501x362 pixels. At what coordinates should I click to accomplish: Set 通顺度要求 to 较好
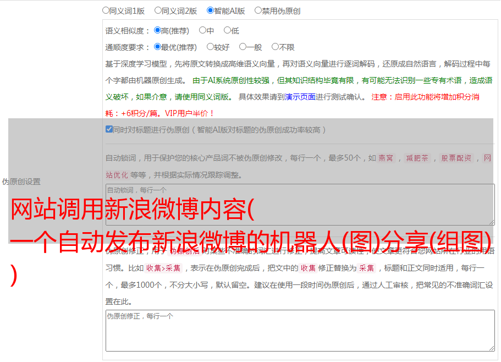[x=210, y=47]
